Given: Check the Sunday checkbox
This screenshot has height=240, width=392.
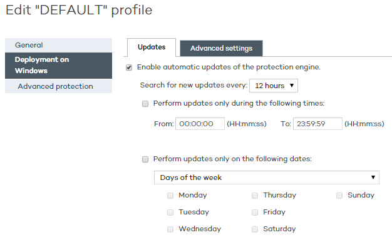Looking at the screenshot, I should click(x=339, y=196).
